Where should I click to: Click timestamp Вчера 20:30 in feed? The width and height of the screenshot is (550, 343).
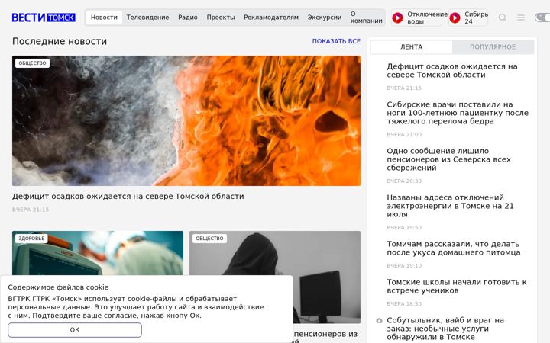click(404, 181)
